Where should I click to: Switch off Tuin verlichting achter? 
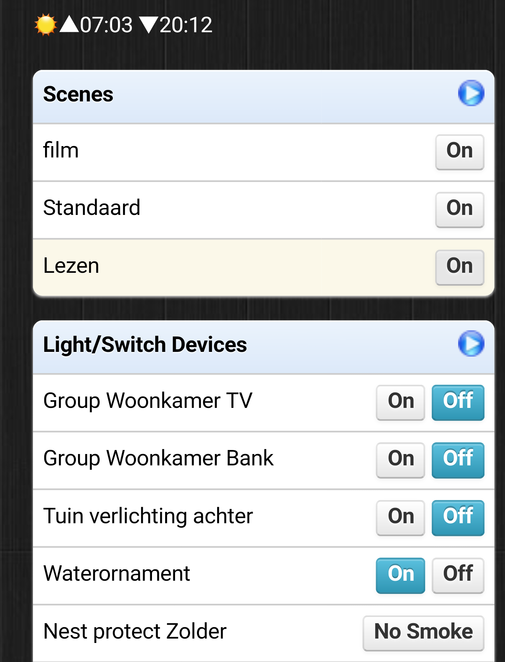(458, 518)
